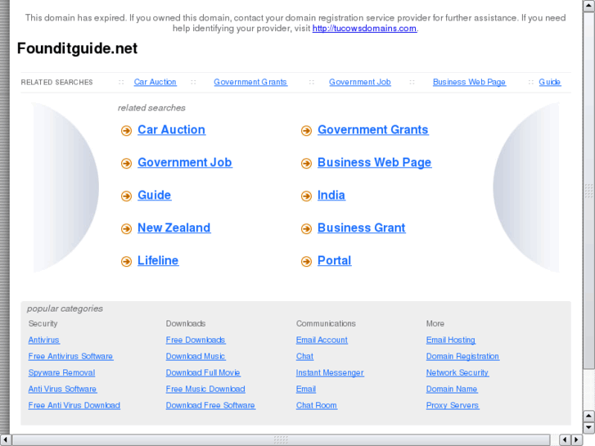Viewport: 595px width, 446px height.
Task: Click the arrow icon beside Guide
Action: point(126,196)
